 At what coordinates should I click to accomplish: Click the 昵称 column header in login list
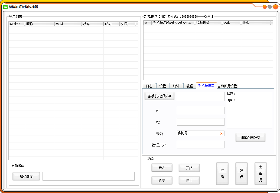coord(40,24)
